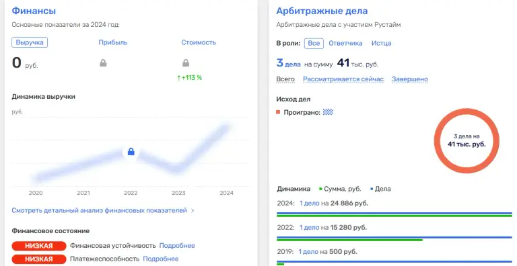The height and width of the screenshot is (266, 517).
Task: Click the Финансовое состояние heading
Action: pyautogui.click(x=50, y=231)
